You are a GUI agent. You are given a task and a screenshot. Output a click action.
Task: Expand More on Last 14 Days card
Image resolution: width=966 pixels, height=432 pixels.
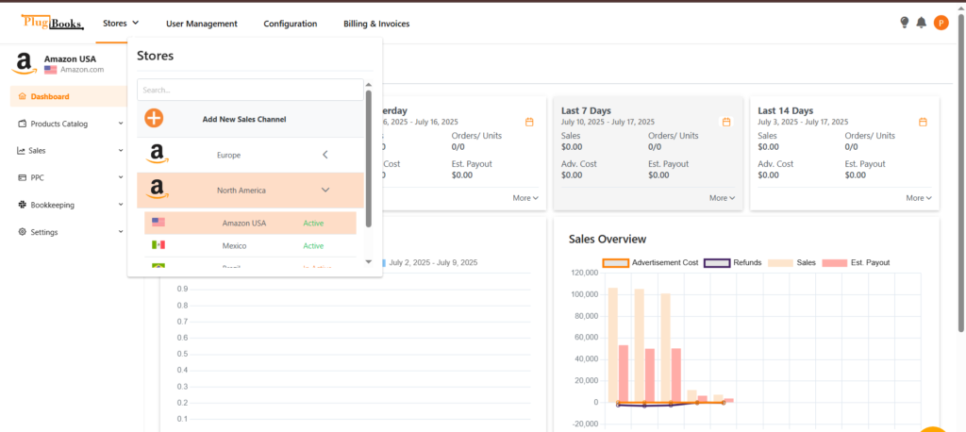coord(919,198)
